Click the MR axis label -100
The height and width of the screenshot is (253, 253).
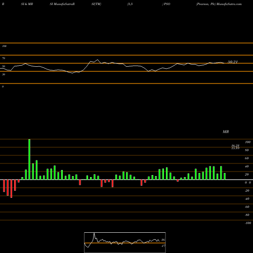248,223
